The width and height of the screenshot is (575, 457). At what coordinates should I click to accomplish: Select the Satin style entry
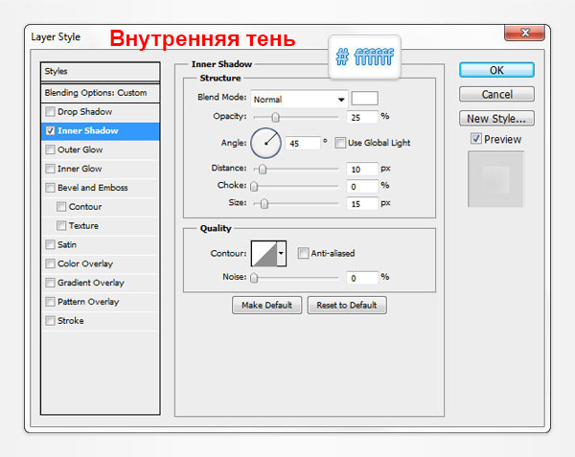tap(67, 244)
